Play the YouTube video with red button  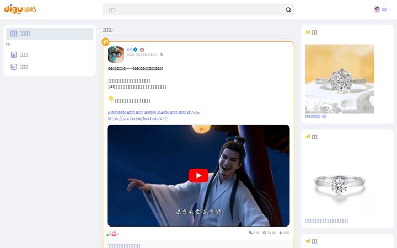[x=198, y=175]
